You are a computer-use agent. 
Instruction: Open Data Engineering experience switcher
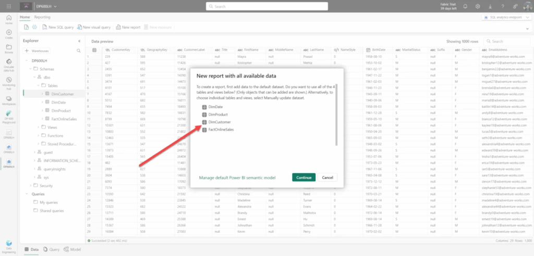tap(9, 246)
